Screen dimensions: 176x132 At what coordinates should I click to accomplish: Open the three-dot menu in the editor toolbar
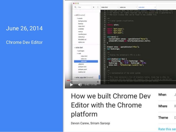click(98, 7)
